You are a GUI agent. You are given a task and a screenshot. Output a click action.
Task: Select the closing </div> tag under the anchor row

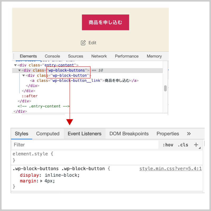tap(32, 86)
